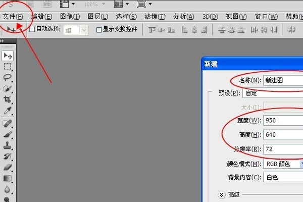This screenshot has height=202, width=303.
Task: Open the 编辑(E) menu
Action: pos(41,17)
